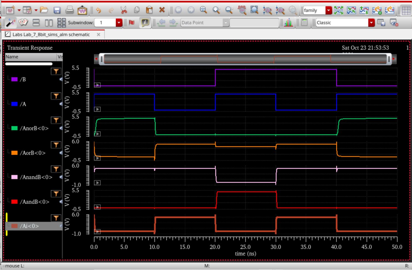
Task: Toggle visibility eye for /AandB<0> trace
Action: pos(61,202)
